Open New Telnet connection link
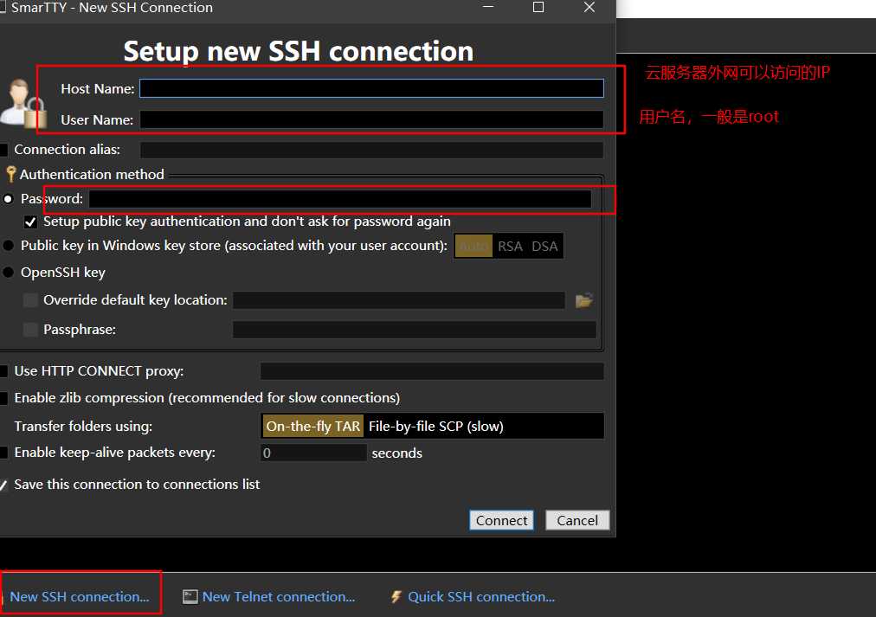The height and width of the screenshot is (617, 876). click(x=278, y=597)
